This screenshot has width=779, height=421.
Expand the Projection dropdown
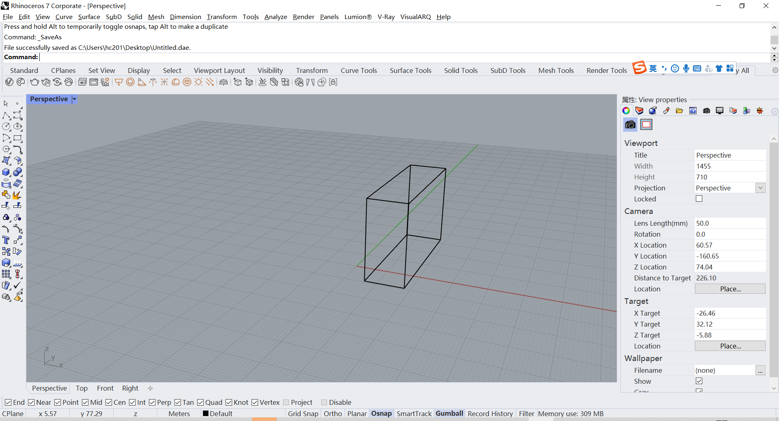tap(760, 188)
